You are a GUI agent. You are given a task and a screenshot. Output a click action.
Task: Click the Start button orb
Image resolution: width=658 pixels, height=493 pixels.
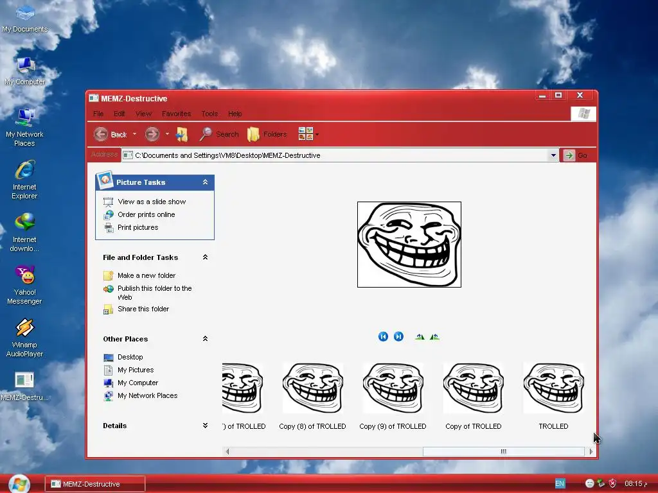coord(19,484)
